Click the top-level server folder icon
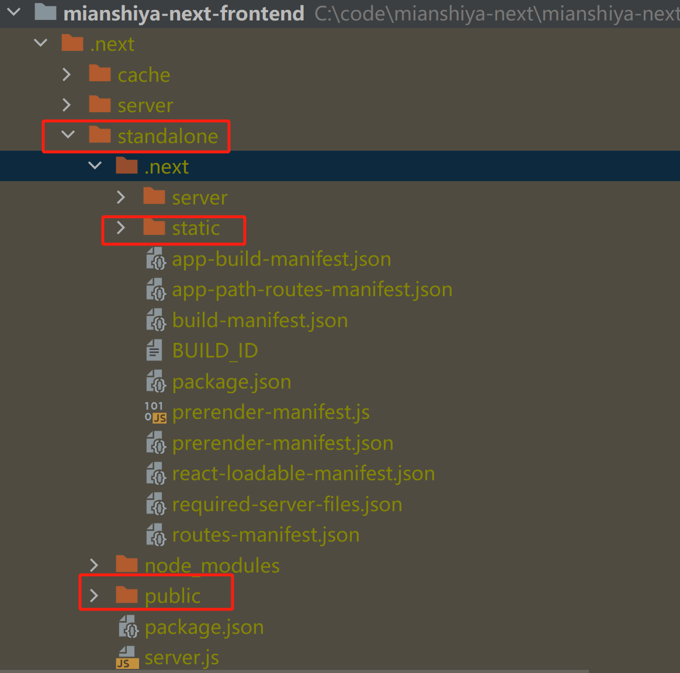Image resolution: width=680 pixels, height=673 pixels. click(100, 104)
